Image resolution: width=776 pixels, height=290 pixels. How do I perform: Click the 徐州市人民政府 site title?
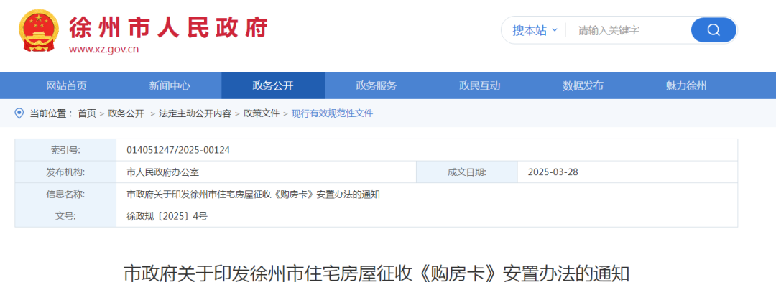pyautogui.click(x=168, y=27)
